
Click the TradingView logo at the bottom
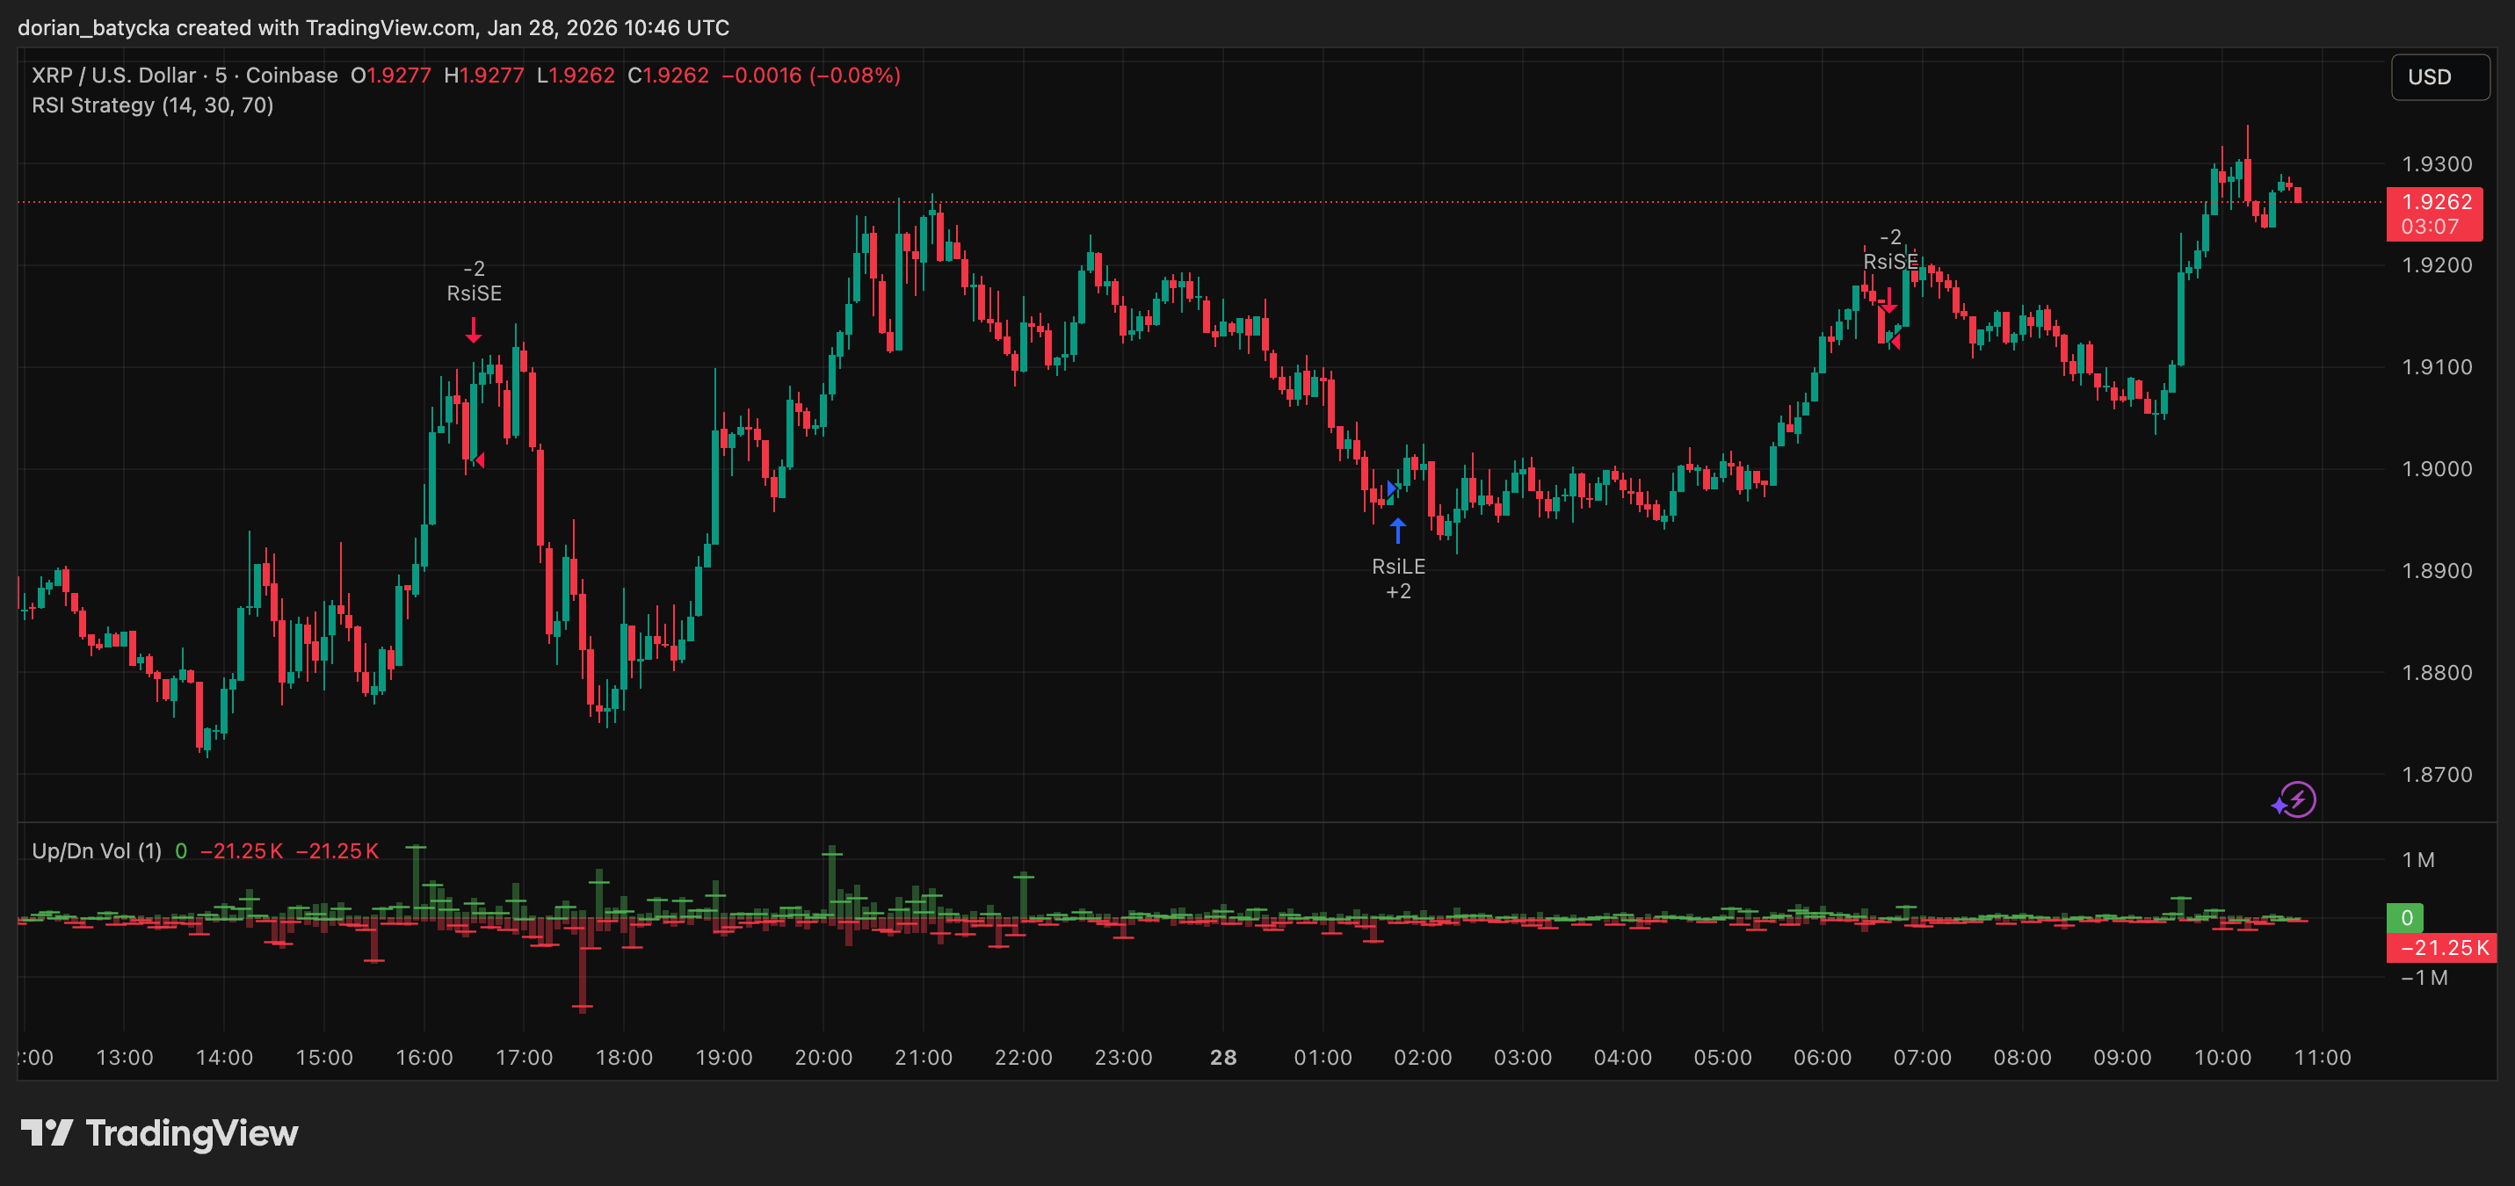[x=159, y=1133]
